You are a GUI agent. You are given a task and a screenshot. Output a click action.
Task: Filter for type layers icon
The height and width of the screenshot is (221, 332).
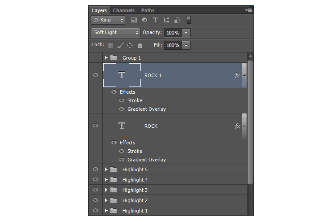155,20
